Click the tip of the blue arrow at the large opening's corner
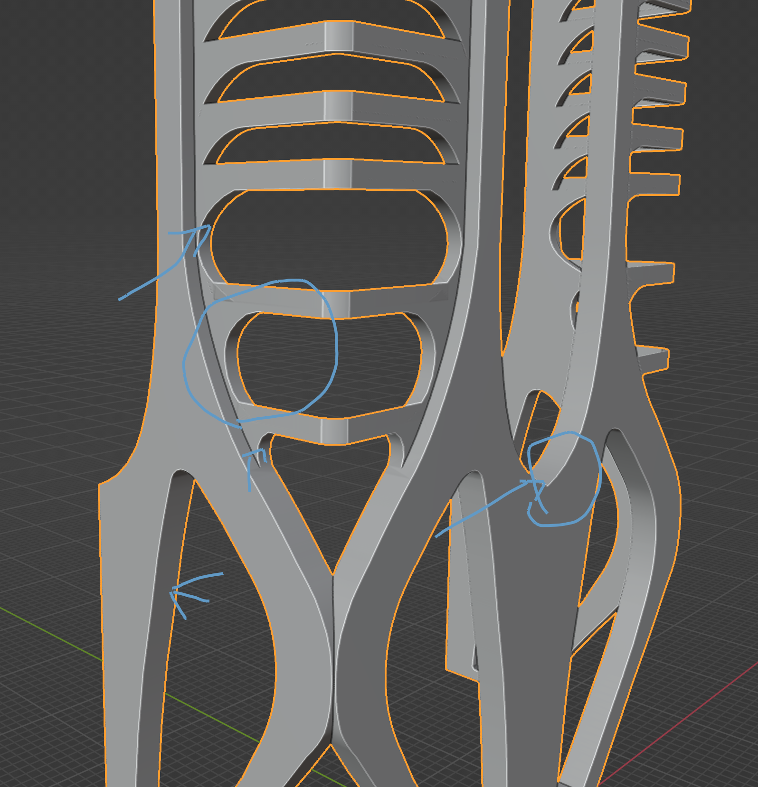 (x=208, y=227)
